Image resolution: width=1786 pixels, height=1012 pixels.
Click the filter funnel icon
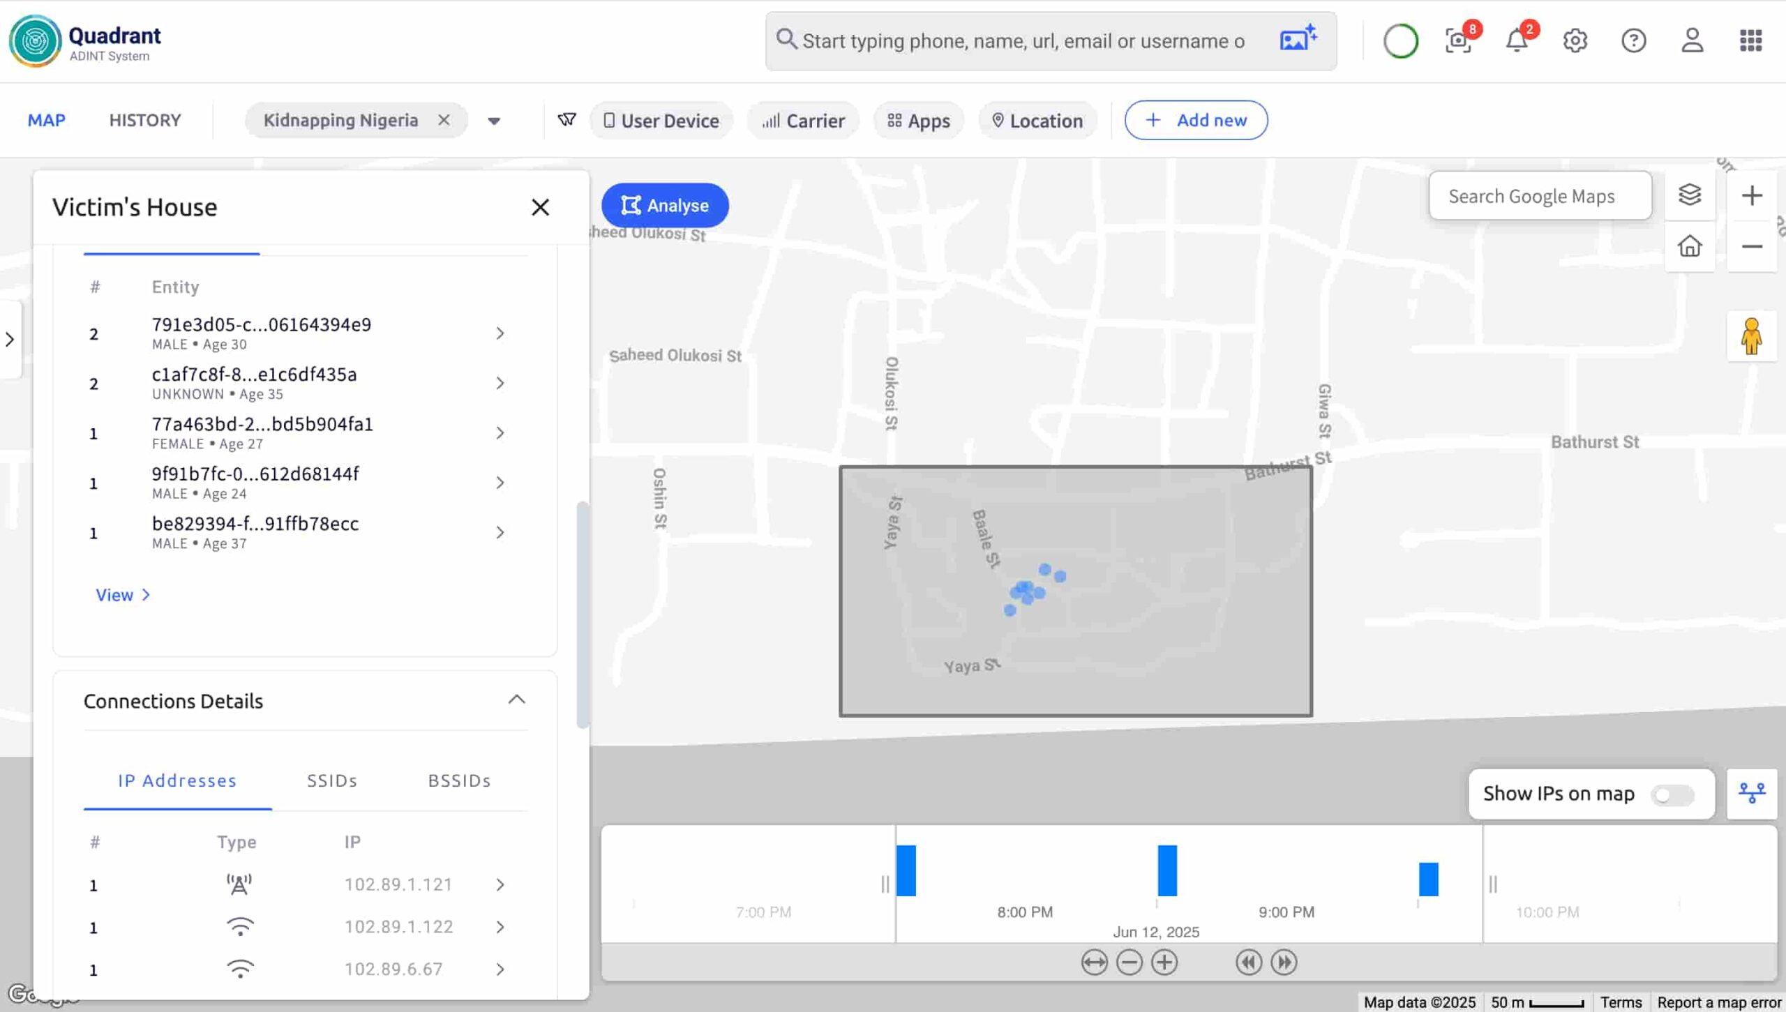coord(566,120)
